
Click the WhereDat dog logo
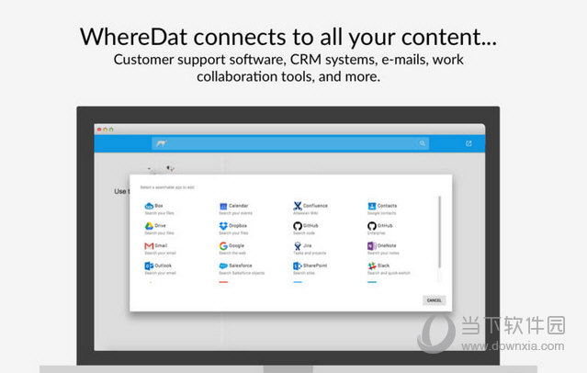(x=162, y=143)
